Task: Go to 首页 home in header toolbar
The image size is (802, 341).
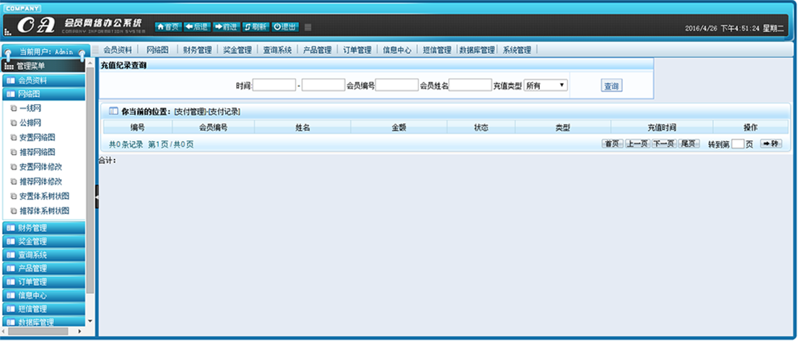Action: [x=167, y=27]
